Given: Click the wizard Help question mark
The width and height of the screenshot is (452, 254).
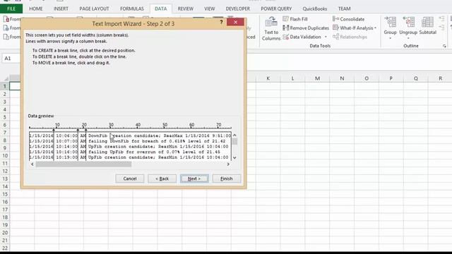Looking at the screenshot, I should point(221,22).
